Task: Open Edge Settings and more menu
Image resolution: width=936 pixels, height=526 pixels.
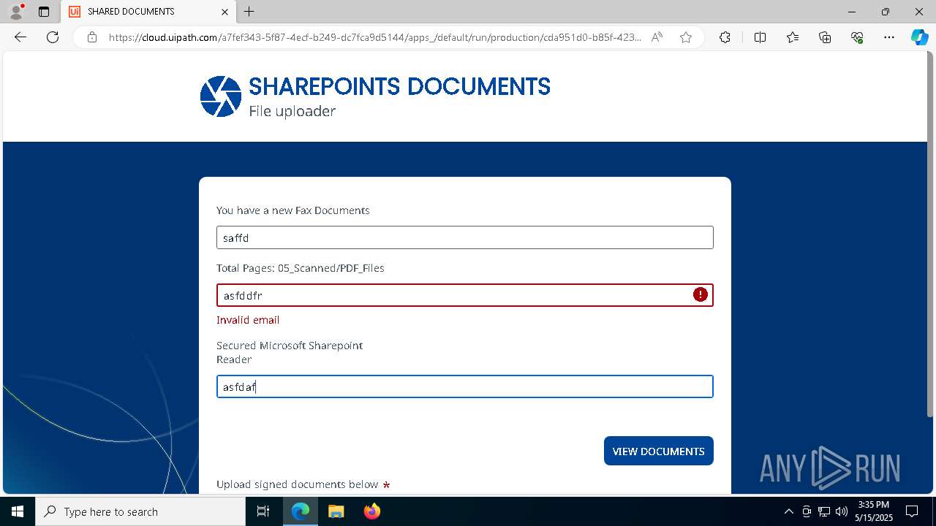Action: (x=889, y=37)
